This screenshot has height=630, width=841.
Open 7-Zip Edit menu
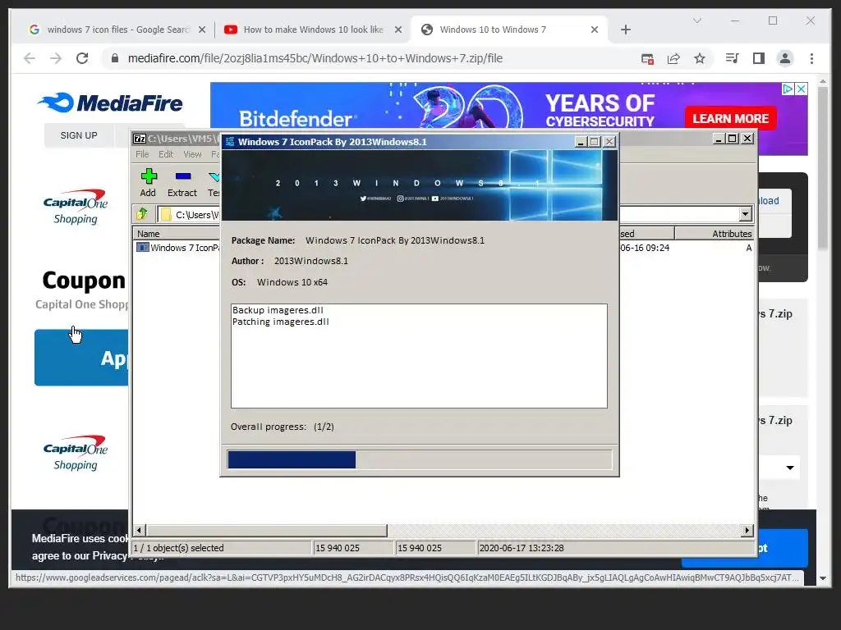point(166,154)
